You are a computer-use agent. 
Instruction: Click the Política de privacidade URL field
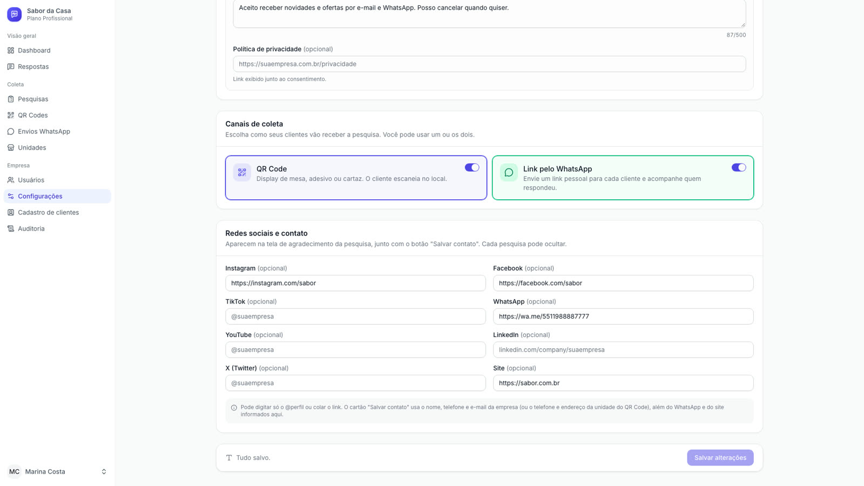(489, 64)
